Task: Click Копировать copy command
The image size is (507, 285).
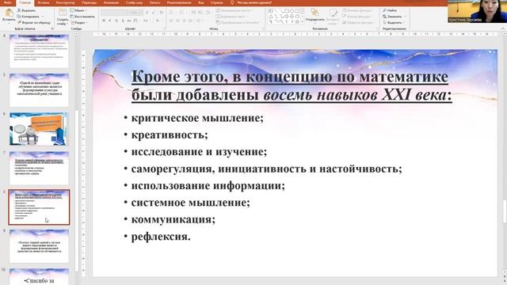Action: coord(28,17)
